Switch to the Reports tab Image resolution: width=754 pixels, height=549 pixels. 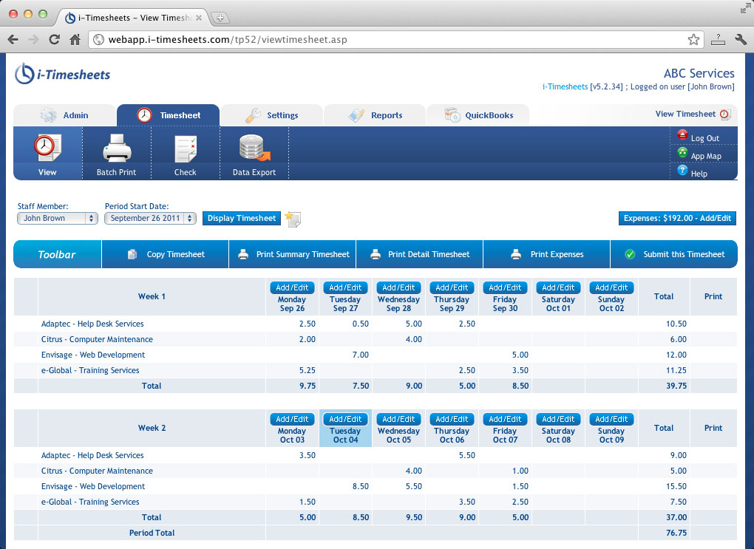pos(375,115)
